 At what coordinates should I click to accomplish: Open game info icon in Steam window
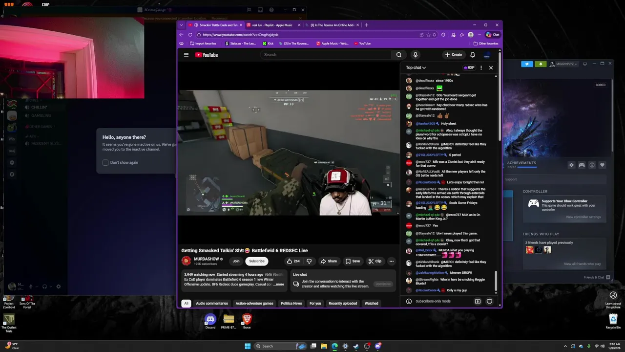click(592, 165)
